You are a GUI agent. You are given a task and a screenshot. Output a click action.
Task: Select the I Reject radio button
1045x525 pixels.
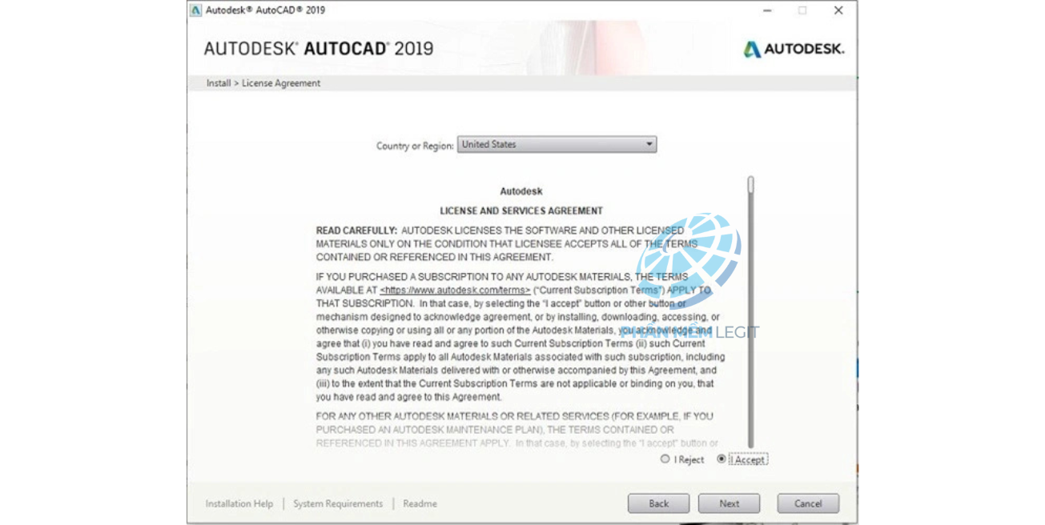point(665,459)
